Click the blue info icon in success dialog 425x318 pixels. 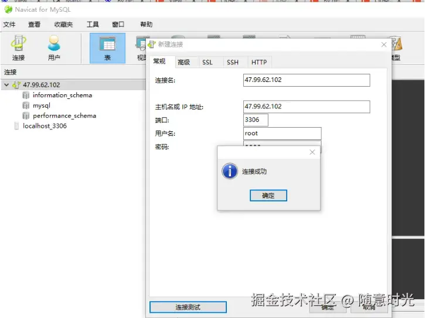click(230, 171)
